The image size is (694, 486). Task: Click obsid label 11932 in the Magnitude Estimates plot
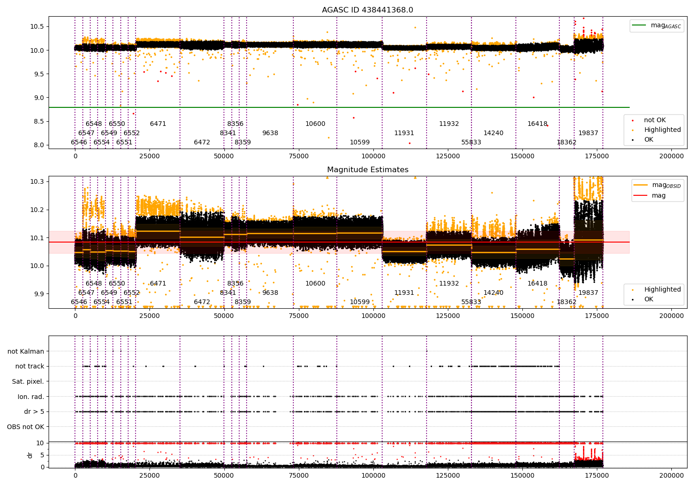click(x=449, y=283)
